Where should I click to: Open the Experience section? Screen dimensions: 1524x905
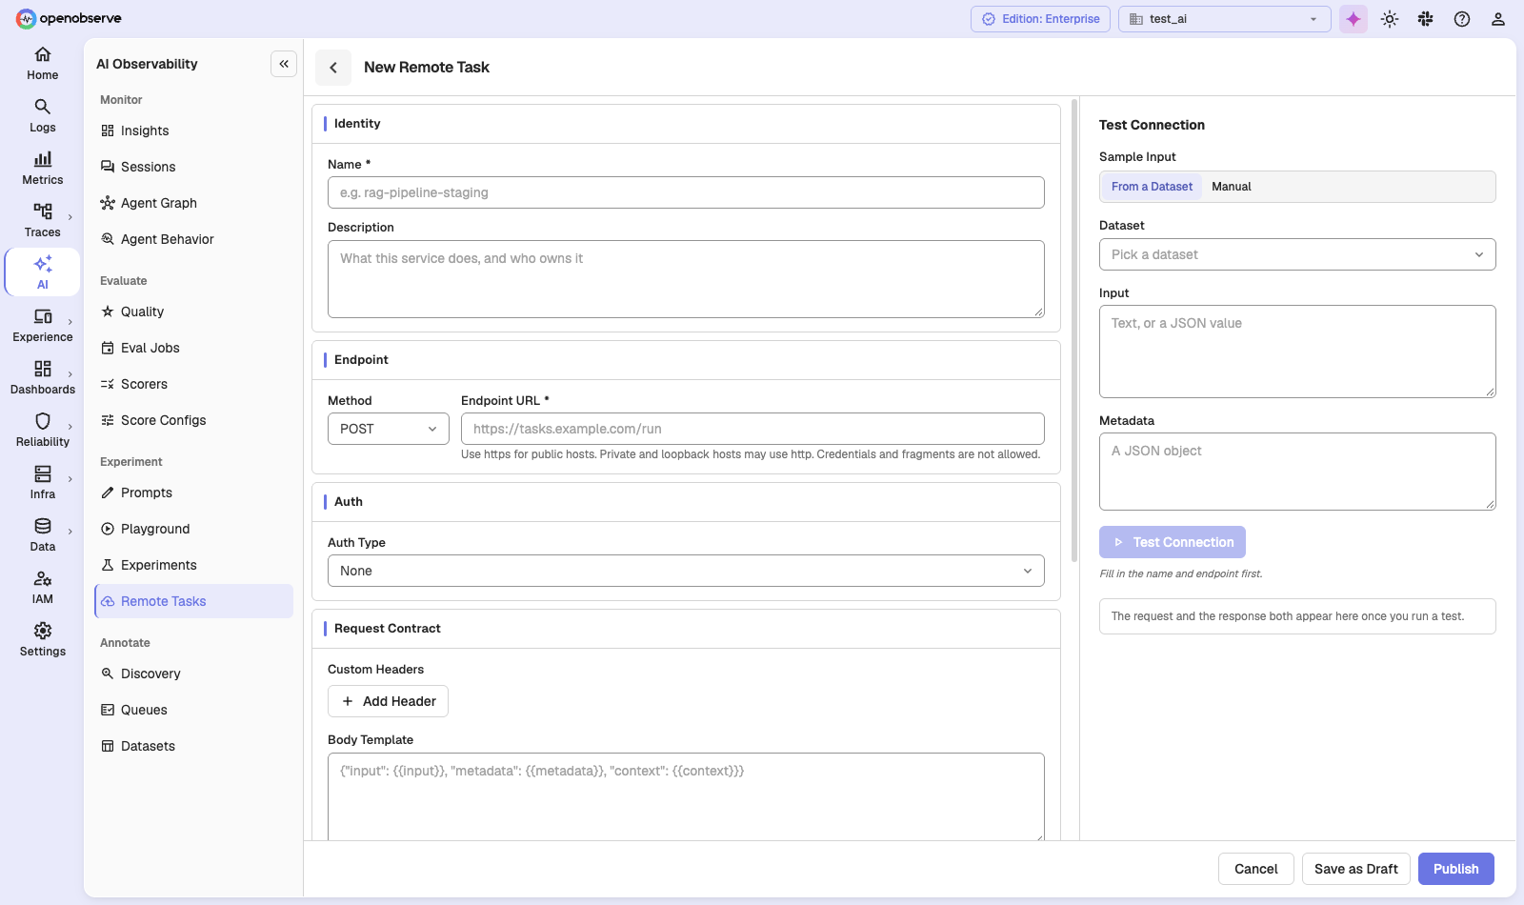pyautogui.click(x=42, y=326)
